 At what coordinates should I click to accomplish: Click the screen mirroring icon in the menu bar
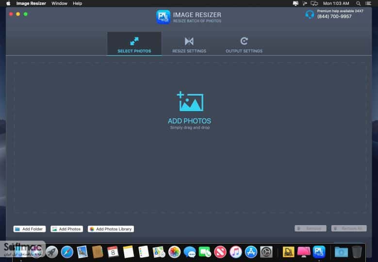coord(314,3)
